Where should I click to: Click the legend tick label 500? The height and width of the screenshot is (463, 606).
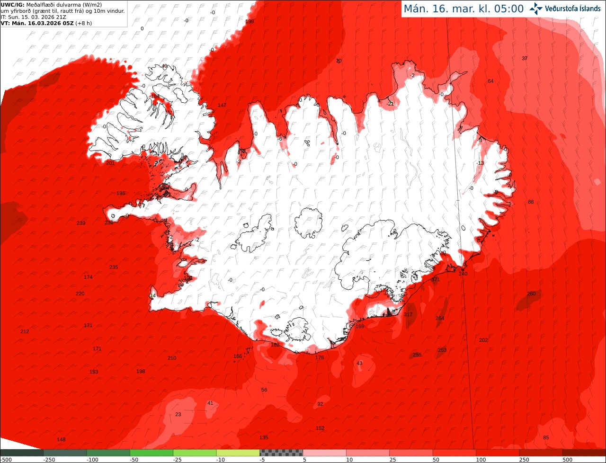[x=568, y=460]
